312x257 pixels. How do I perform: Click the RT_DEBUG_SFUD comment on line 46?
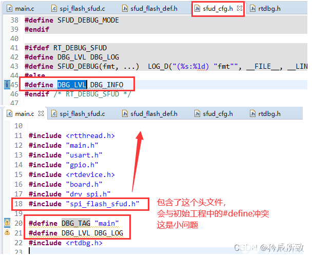[92, 94]
